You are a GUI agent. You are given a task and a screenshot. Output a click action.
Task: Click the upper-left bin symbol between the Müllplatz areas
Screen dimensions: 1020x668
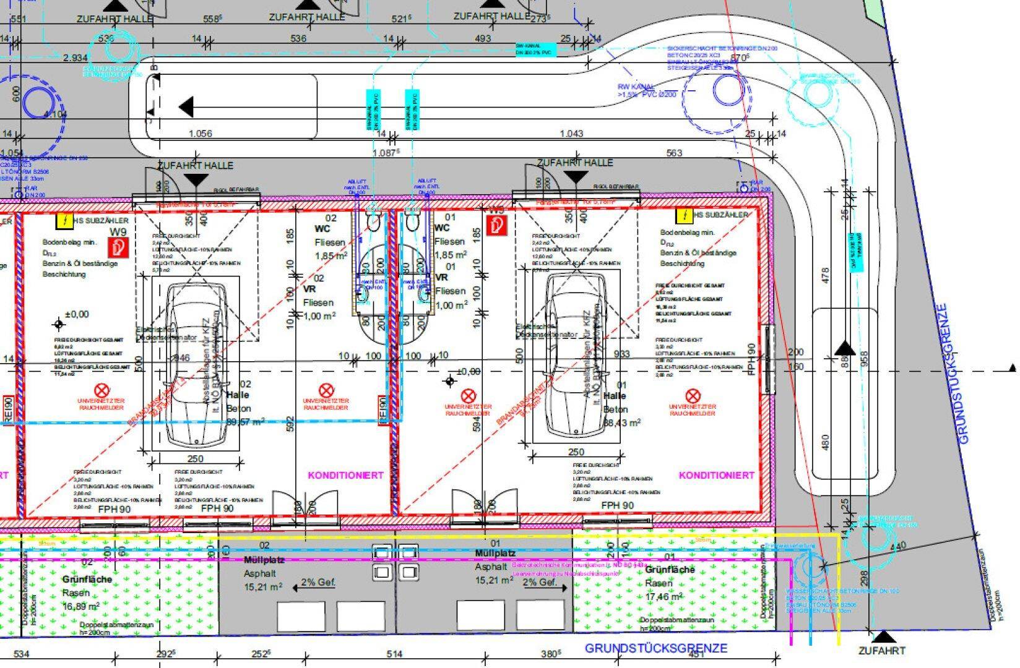pyautogui.click(x=383, y=552)
